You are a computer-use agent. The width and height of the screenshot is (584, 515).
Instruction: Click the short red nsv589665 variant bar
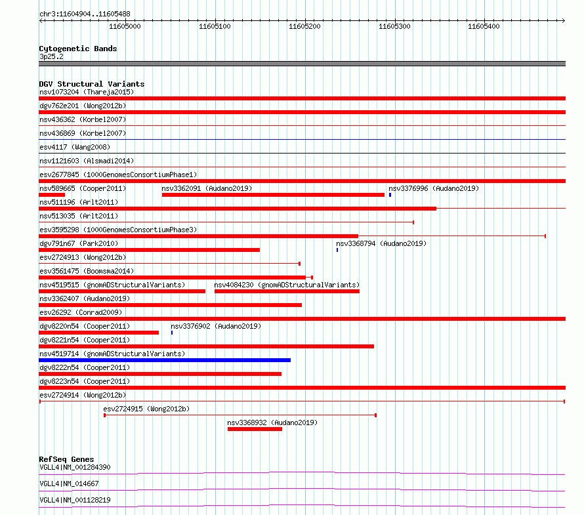point(52,195)
